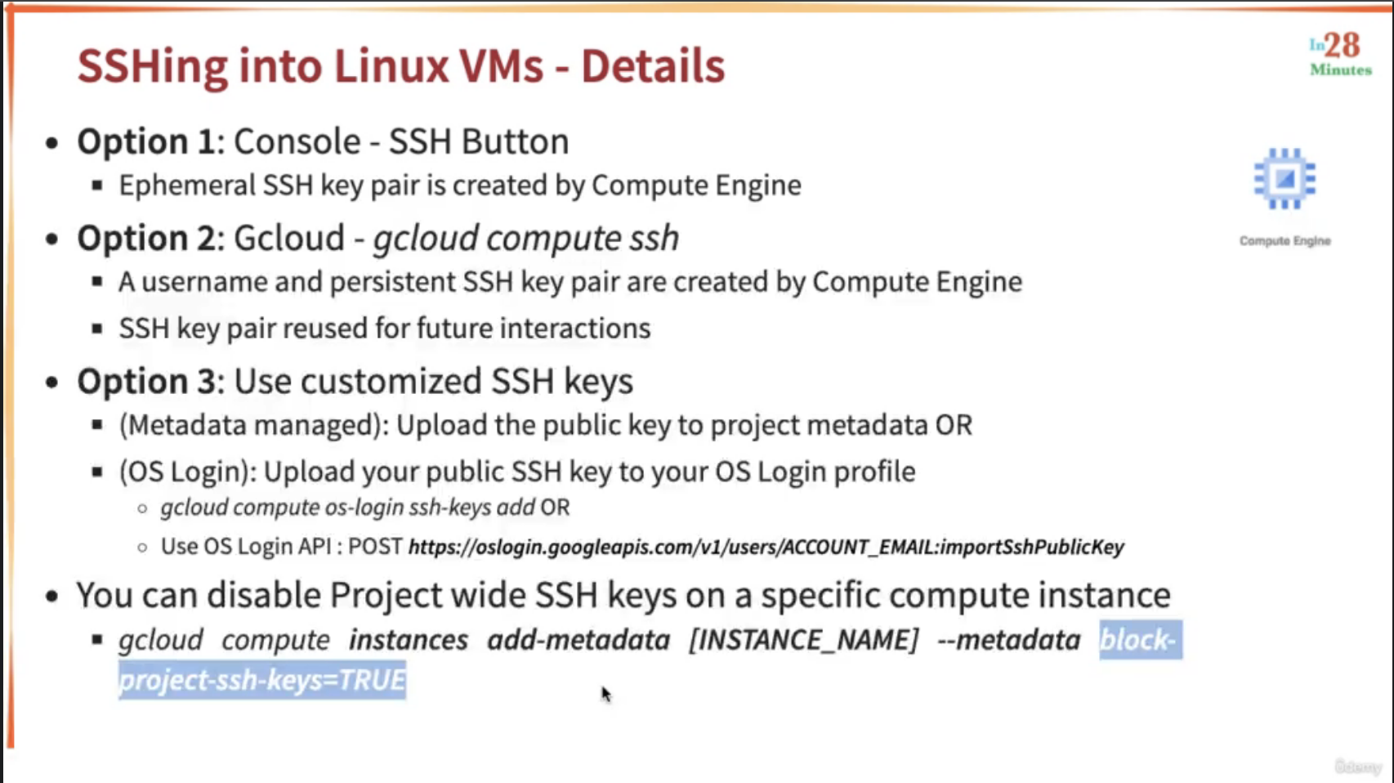The height and width of the screenshot is (783, 1394).
Task: Click the Udemy watermark logo
Action: [x=1358, y=767]
